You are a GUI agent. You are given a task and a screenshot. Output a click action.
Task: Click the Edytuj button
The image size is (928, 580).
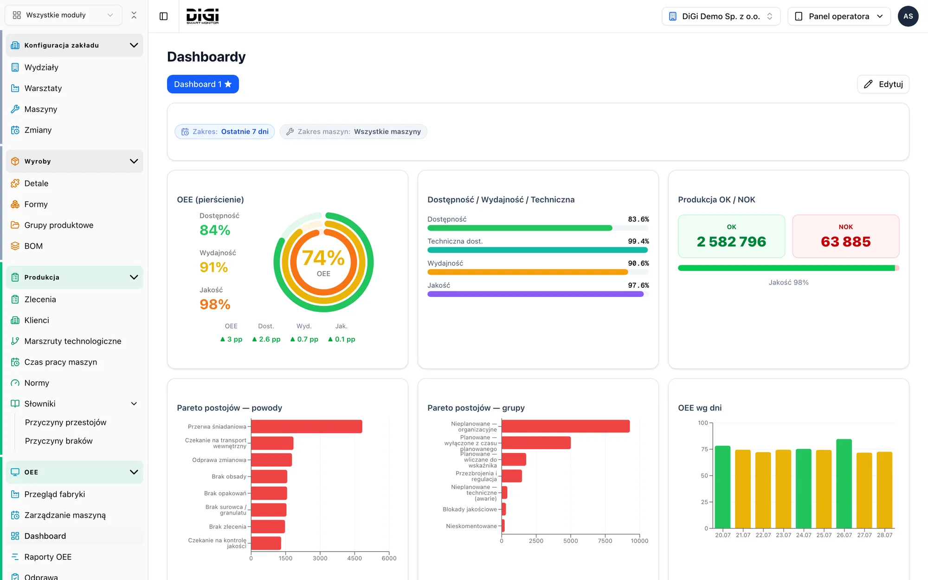coord(883,84)
